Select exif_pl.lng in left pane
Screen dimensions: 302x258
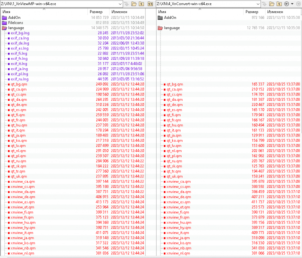coord(19,74)
